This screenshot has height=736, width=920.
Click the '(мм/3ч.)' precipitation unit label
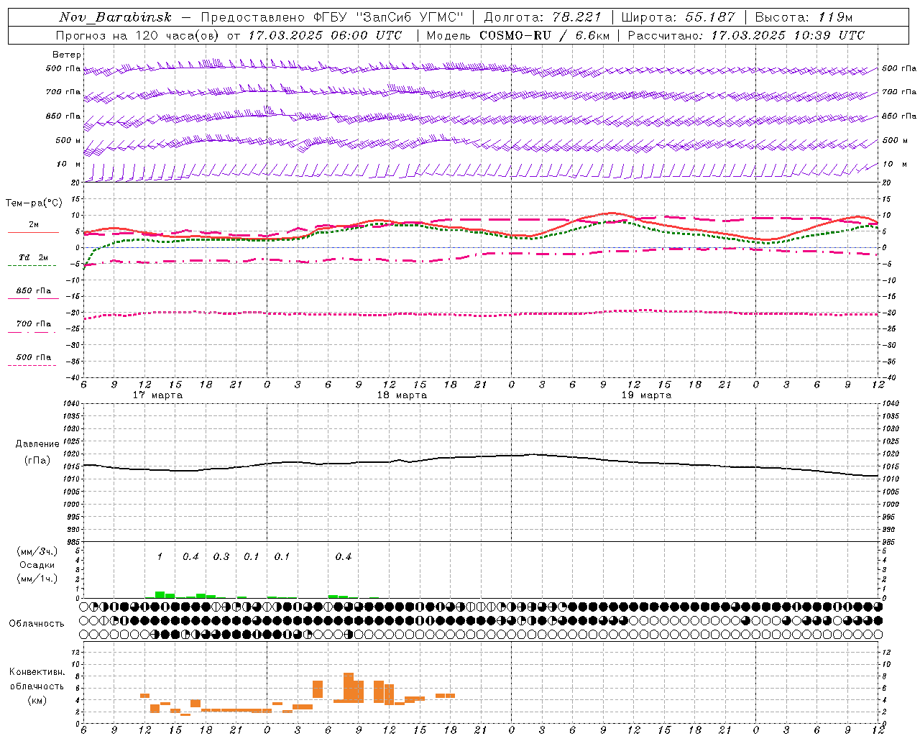(x=37, y=552)
